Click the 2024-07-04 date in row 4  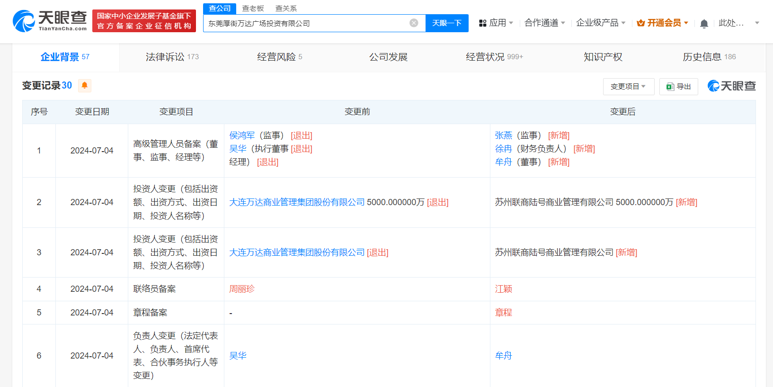pyautogui.click(x=92, y=289)
